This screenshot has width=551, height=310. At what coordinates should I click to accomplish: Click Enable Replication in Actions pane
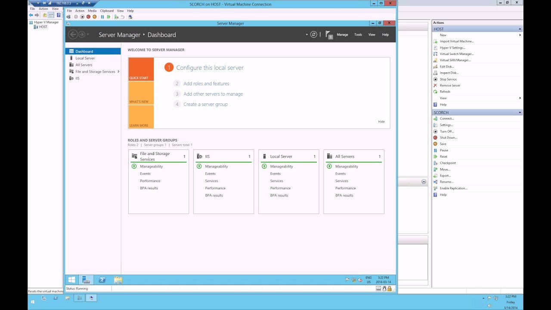point(454,188)
